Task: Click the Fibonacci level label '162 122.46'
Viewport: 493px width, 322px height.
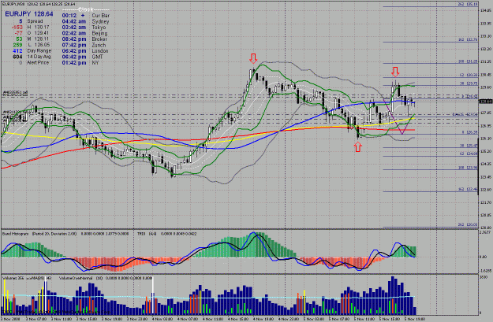Action: pyautogui.click(x=468, y=190)
